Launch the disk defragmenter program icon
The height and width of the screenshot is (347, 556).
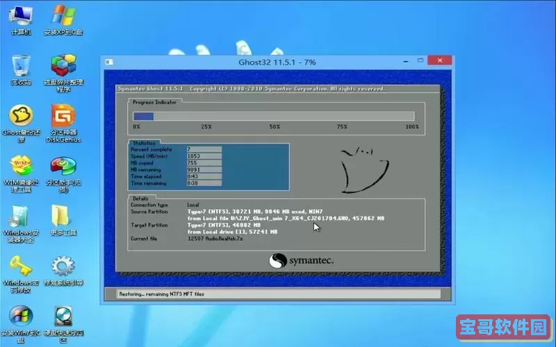(x=63, y=67)
